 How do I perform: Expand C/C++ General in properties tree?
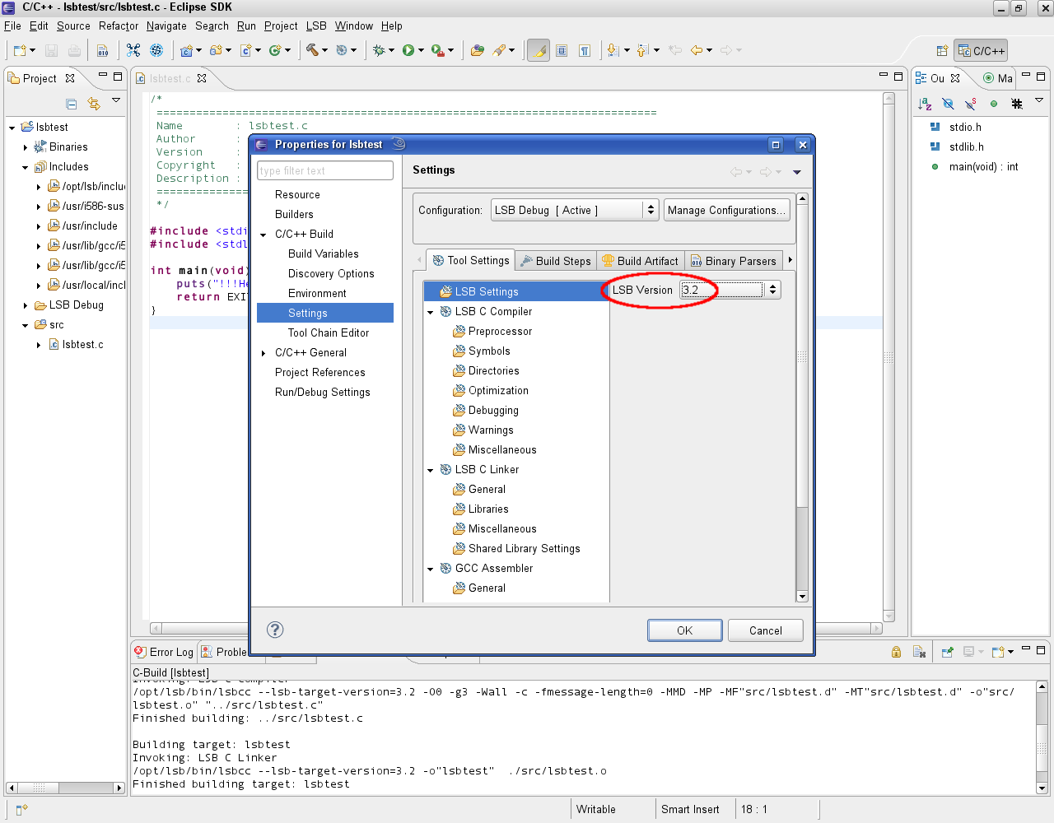click(x=263, y=353)
